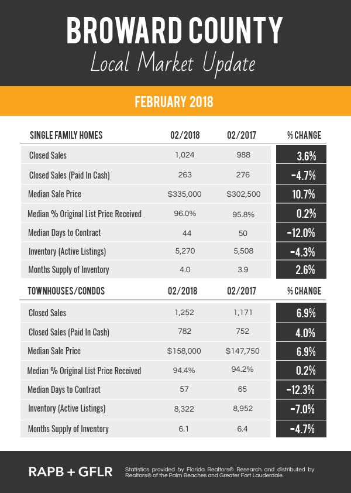Select the 6.1 months supply value
This screenshot has height=493, width=351.
coord(184,429)
